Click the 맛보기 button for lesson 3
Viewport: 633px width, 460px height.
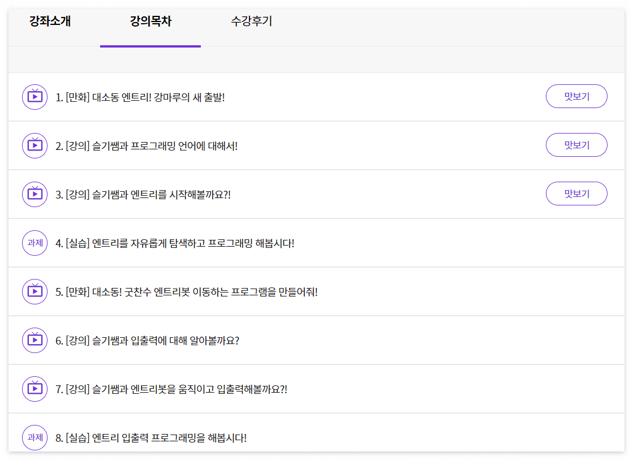point(576,194)
